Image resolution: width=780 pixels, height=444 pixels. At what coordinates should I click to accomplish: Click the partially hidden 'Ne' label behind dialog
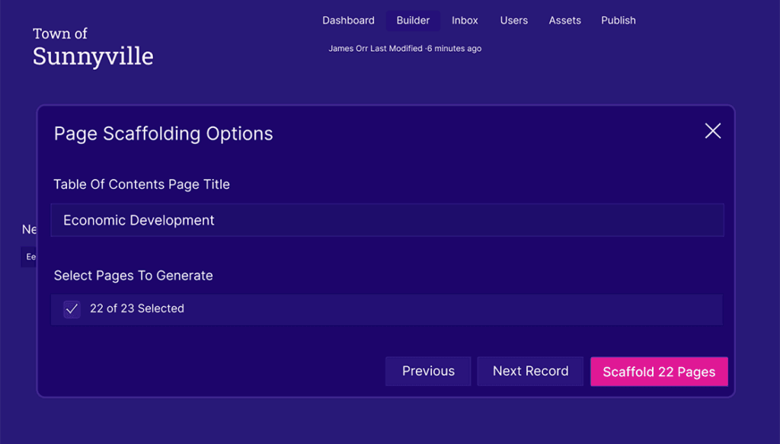(29, 229)
